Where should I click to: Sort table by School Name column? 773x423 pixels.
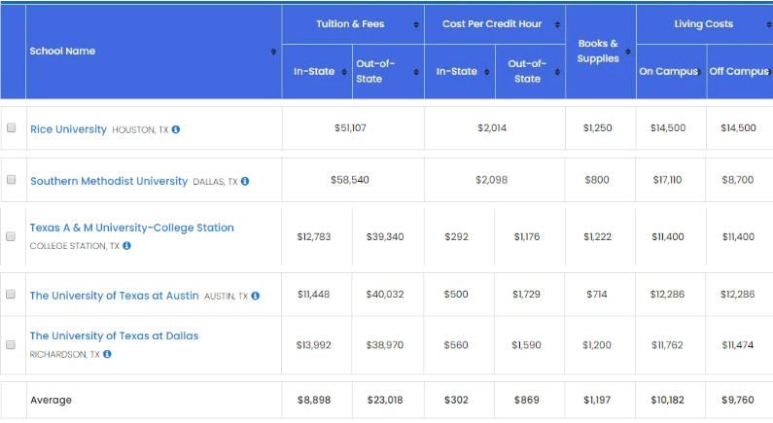click(273, 52)
